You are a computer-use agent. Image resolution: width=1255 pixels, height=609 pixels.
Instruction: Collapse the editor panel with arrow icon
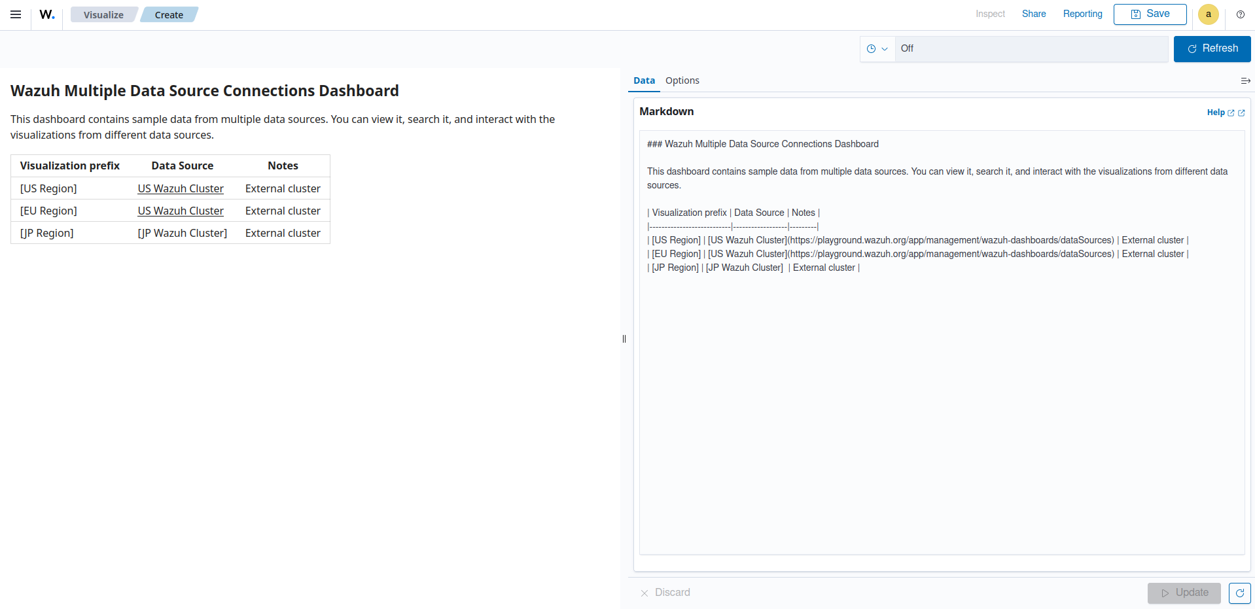click(x=1245, y=81)
